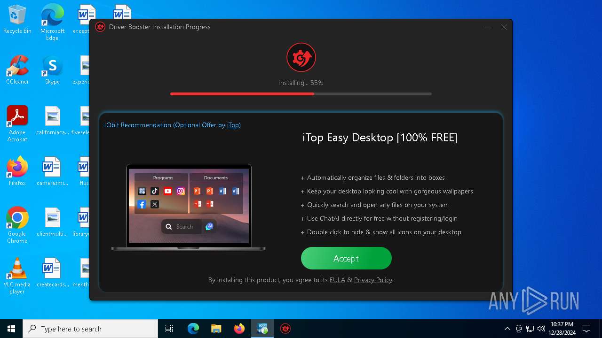Open File Explorer from the taskbar

point(216,329)
